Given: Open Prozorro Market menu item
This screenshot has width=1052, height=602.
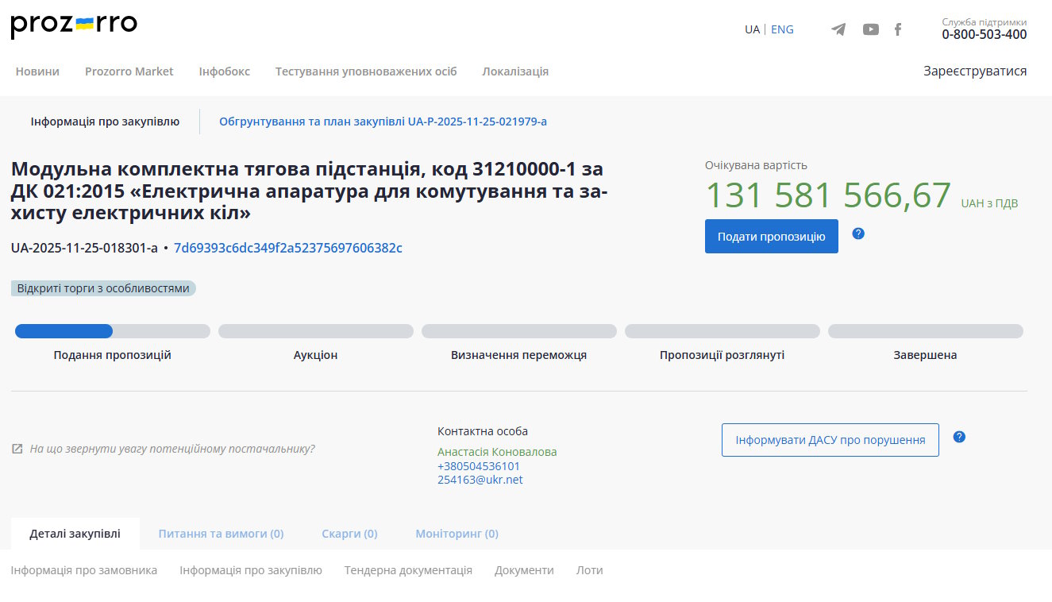Looking at the screenshot, I should tap(129, 71).
